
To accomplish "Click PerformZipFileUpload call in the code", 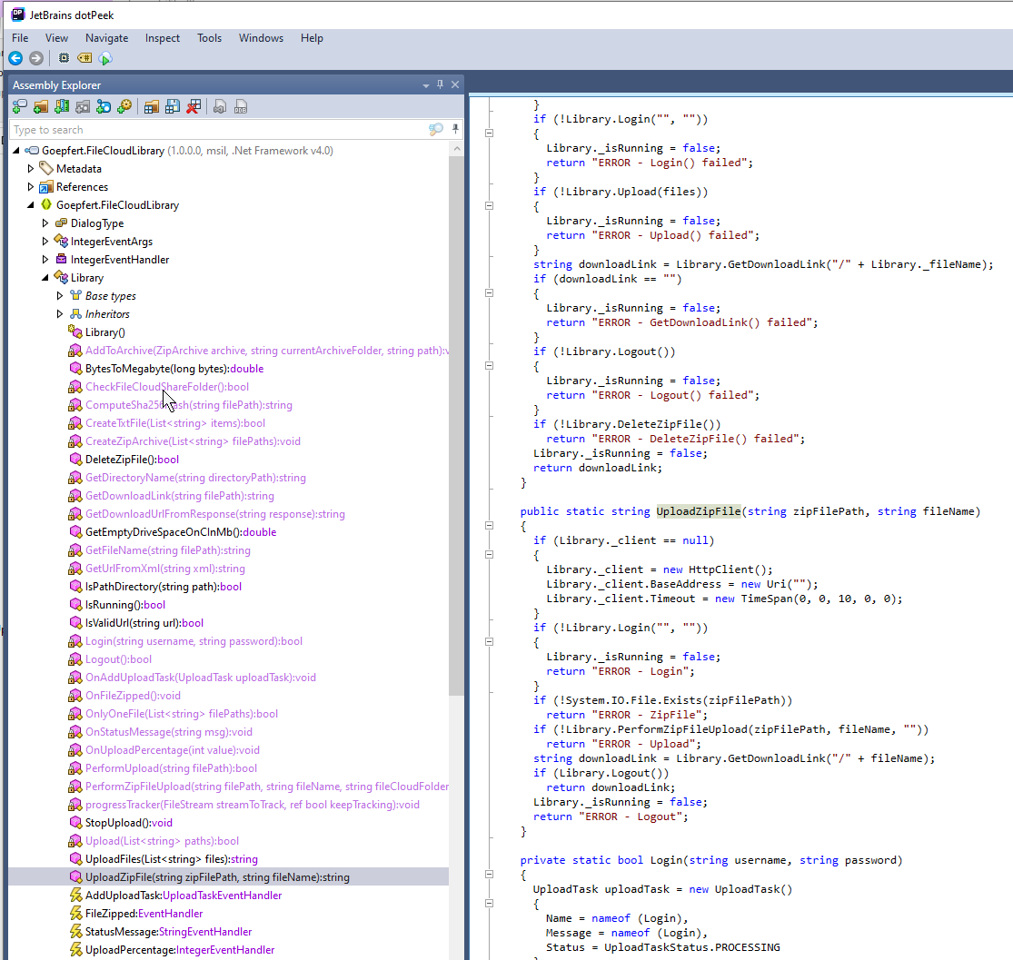I will 683,729.
